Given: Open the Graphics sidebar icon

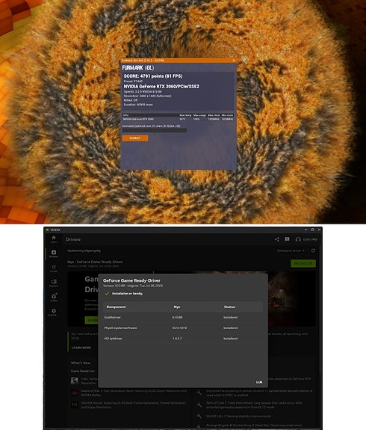Looking at the screenshot, I should point(54,268).
